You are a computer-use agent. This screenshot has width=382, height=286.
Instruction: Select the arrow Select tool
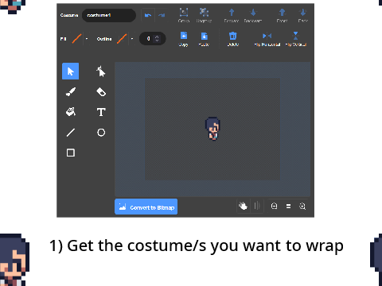[71, 71]
